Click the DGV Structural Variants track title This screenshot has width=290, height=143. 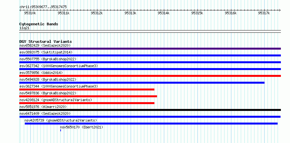[x=46, y=42]
